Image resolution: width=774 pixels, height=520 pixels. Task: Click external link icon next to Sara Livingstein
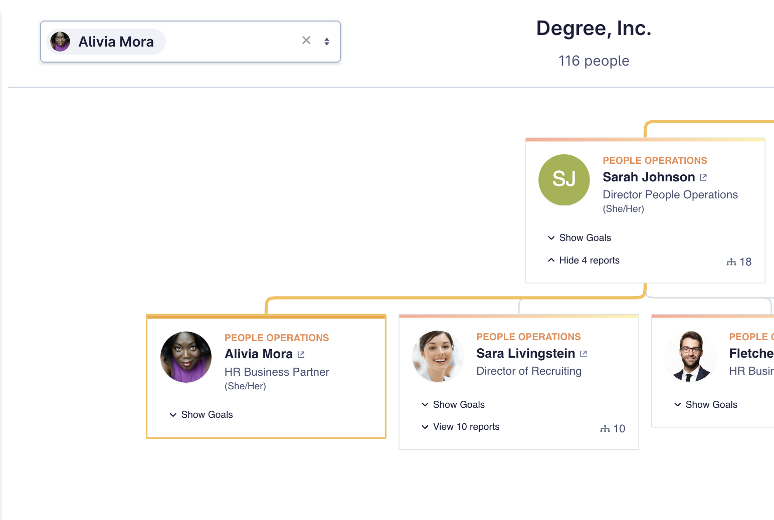click(x=584, y=354)
